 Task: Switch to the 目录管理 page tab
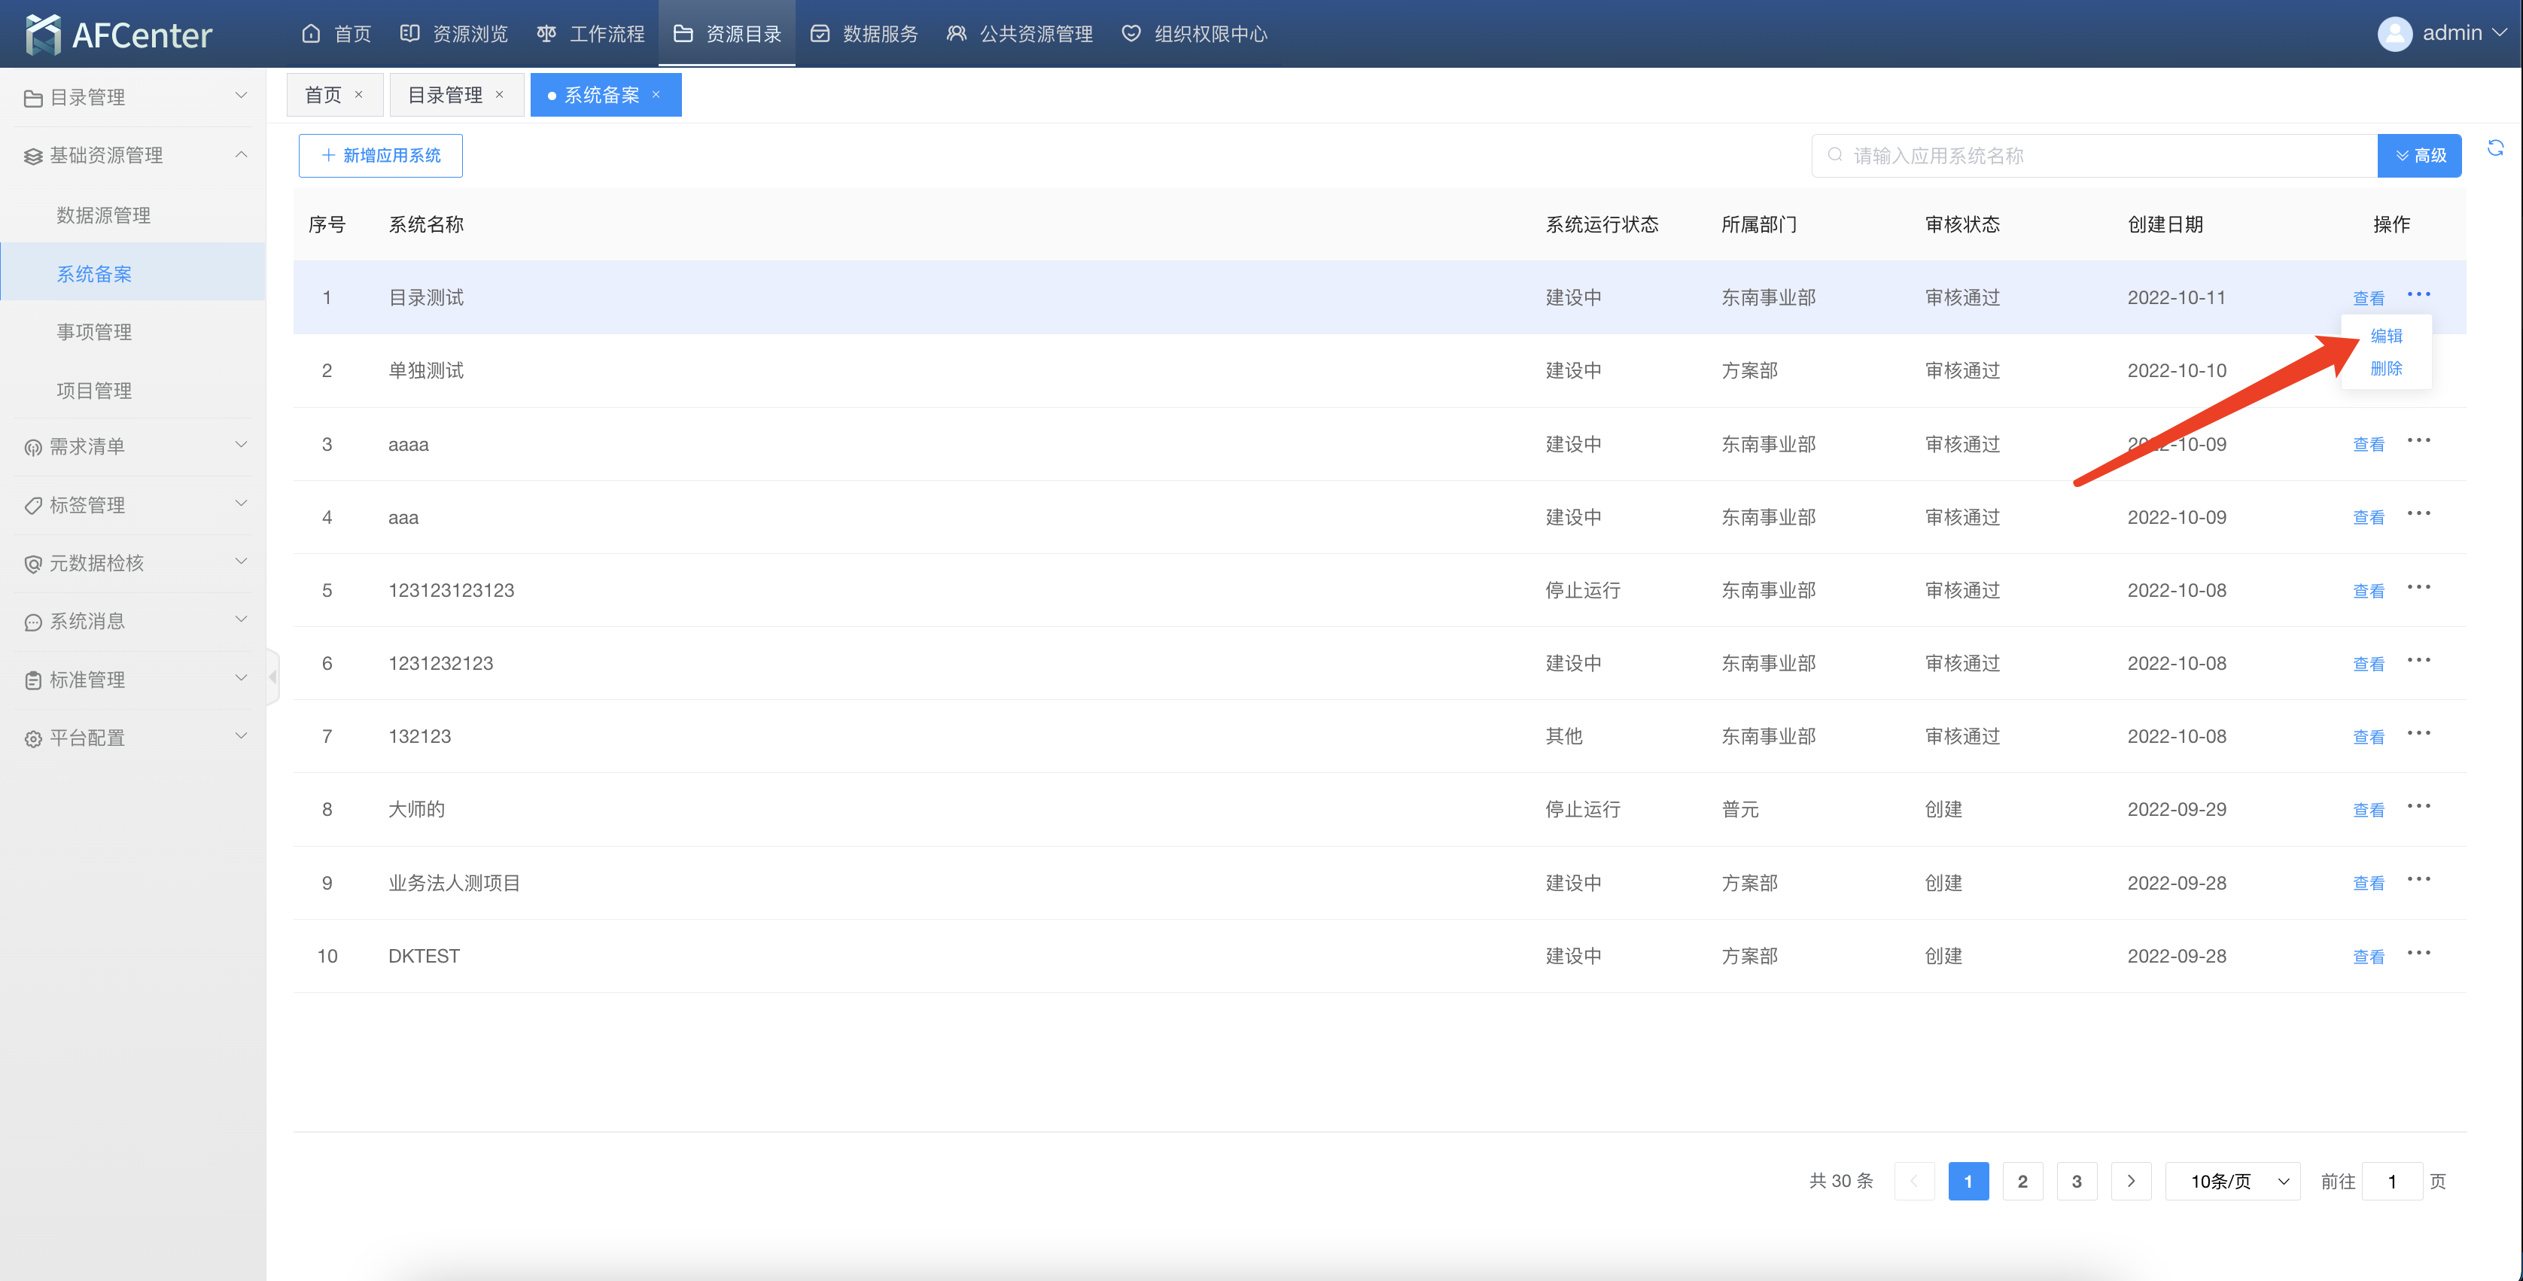[x=445, y=95]
